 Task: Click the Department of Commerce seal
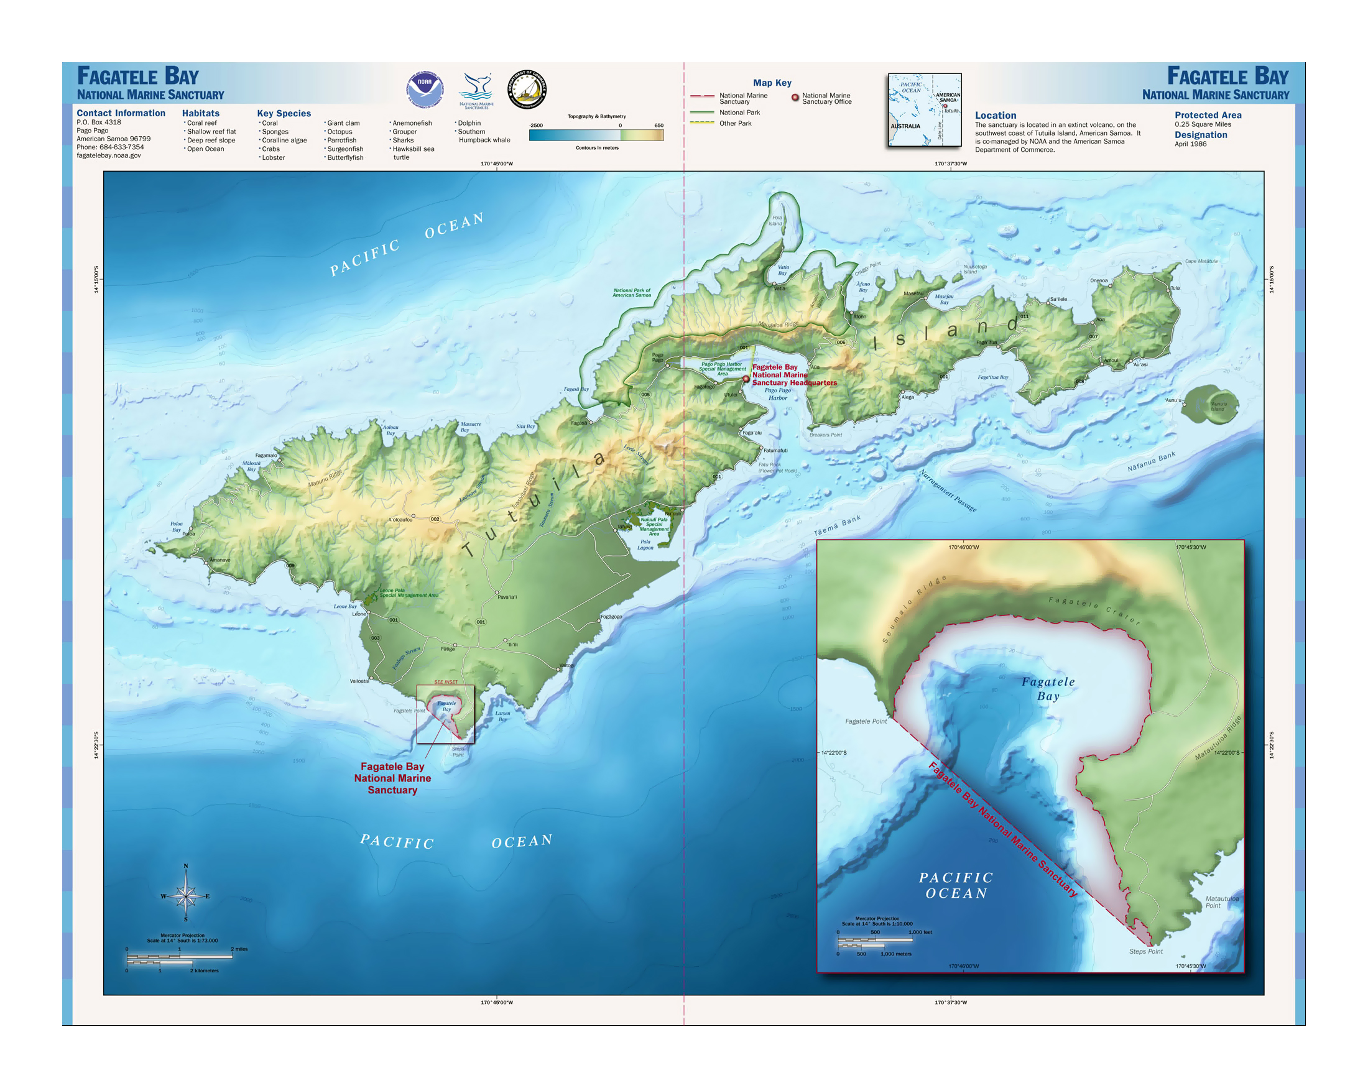(527, 90)
